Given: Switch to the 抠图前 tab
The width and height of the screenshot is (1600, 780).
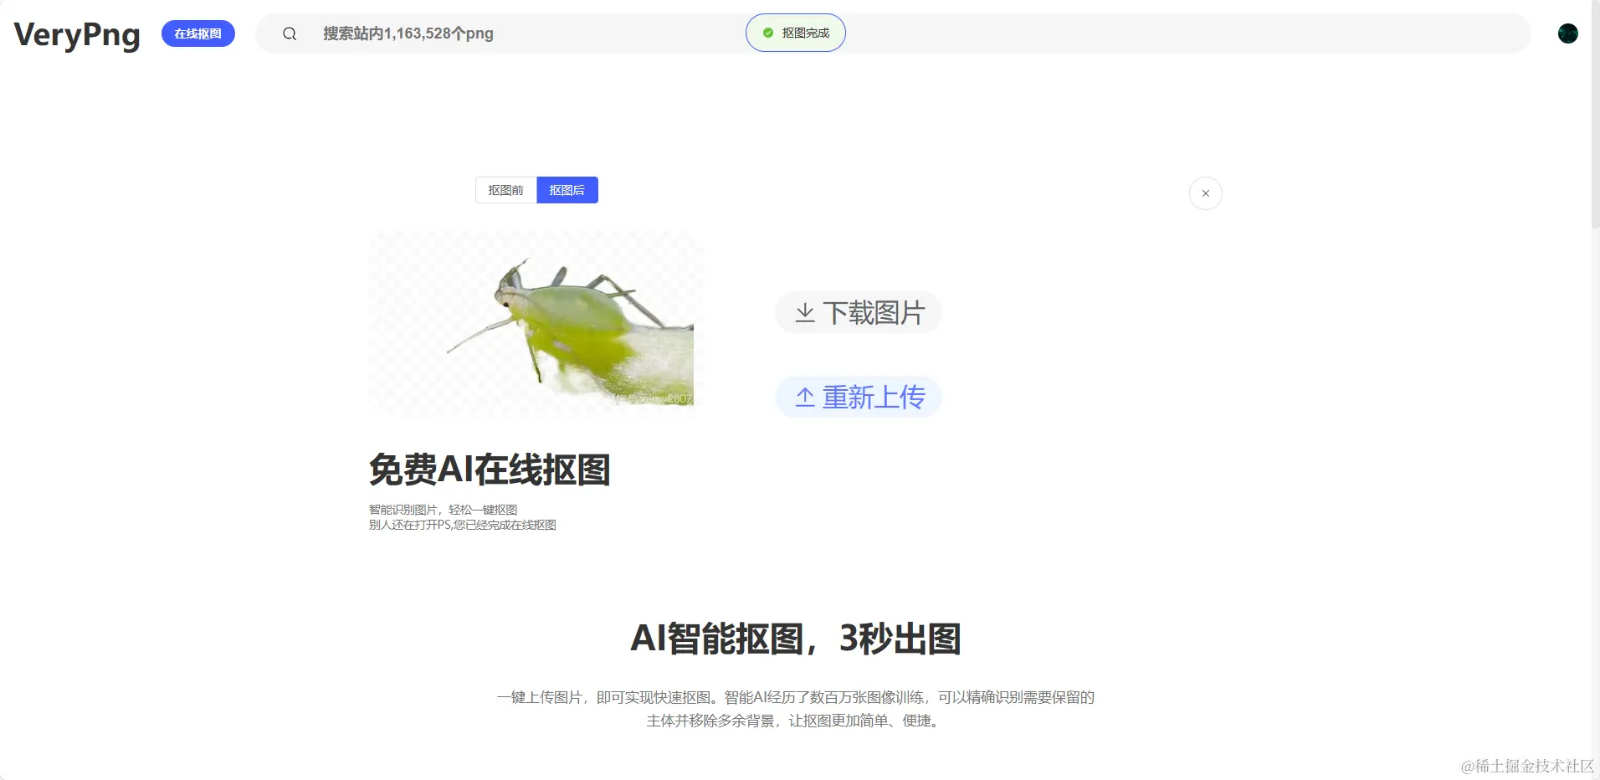Looking at the screenshot, I should tap(506, 190).
